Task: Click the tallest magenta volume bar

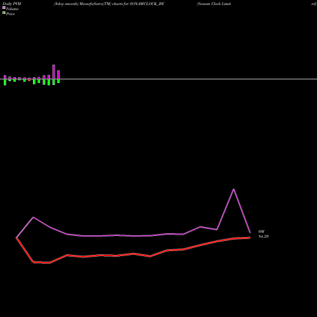Action: [x=54, y=72]
